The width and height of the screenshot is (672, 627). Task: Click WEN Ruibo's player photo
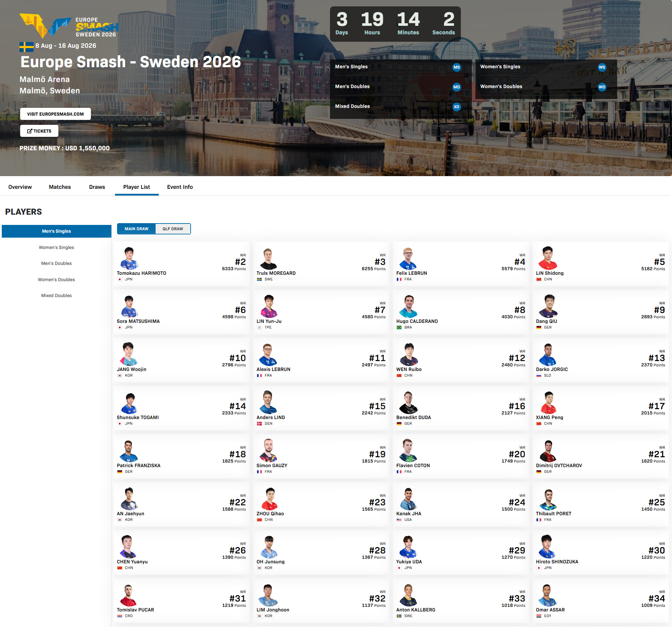[409, 355]
